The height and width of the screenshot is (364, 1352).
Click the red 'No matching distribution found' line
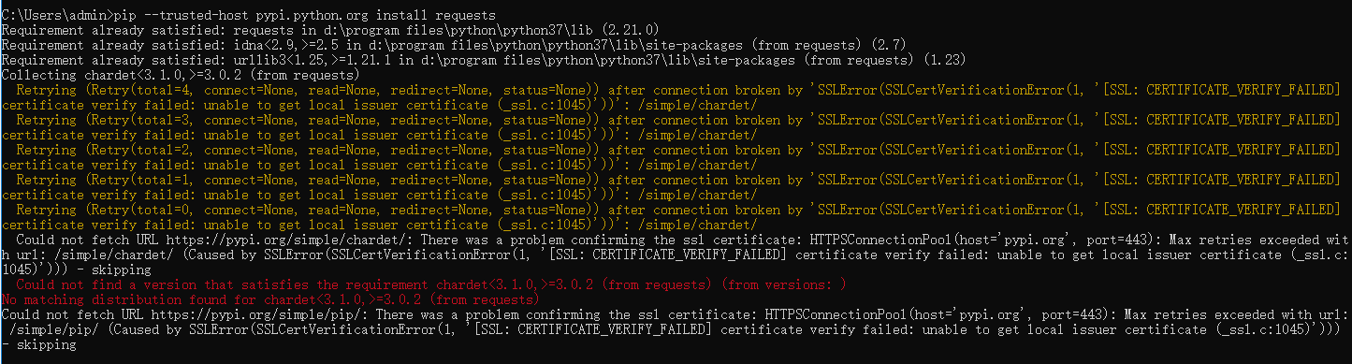(x=270, y=300)
